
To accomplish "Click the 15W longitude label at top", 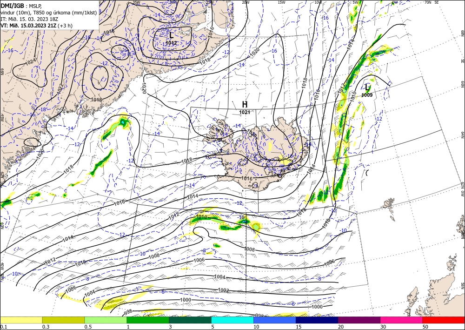I will (281, 2).
